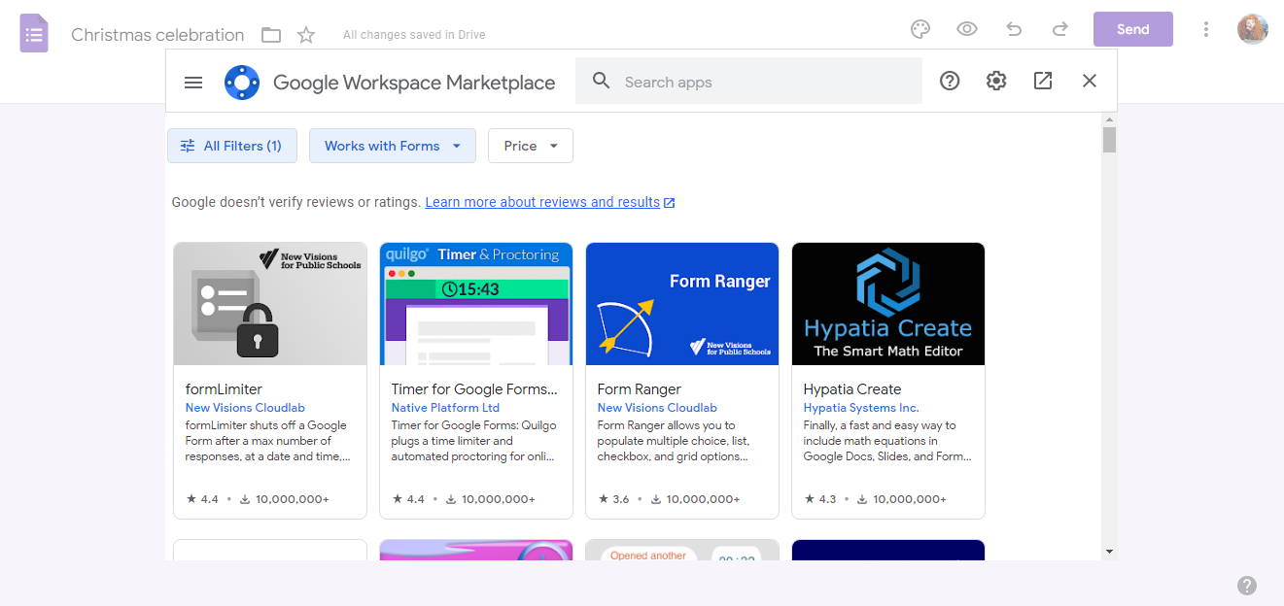Star the Christmas celebration form
This screenshot has height=606, width=1284.
tap(306, 35)
